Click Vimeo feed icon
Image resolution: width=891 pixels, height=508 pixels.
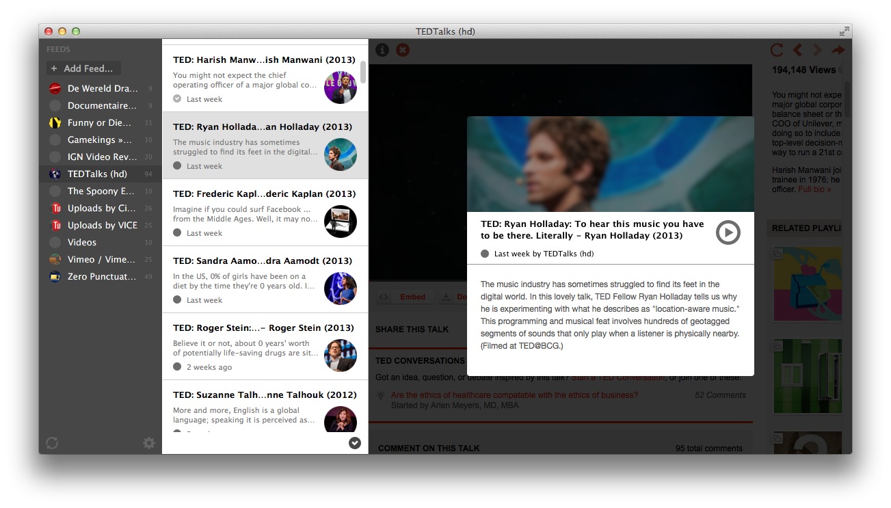pos(55,259)
